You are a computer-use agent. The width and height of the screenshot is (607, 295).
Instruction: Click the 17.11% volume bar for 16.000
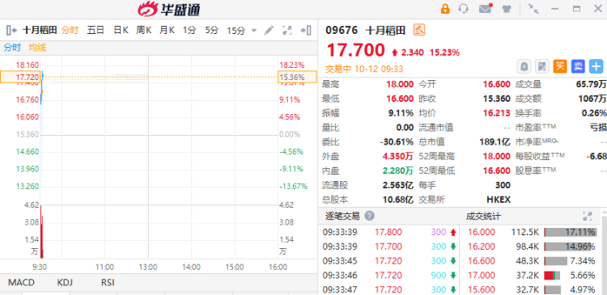click(571, 233)
